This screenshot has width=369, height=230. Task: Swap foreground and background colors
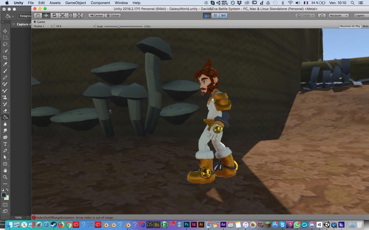(x=7, y=190)
